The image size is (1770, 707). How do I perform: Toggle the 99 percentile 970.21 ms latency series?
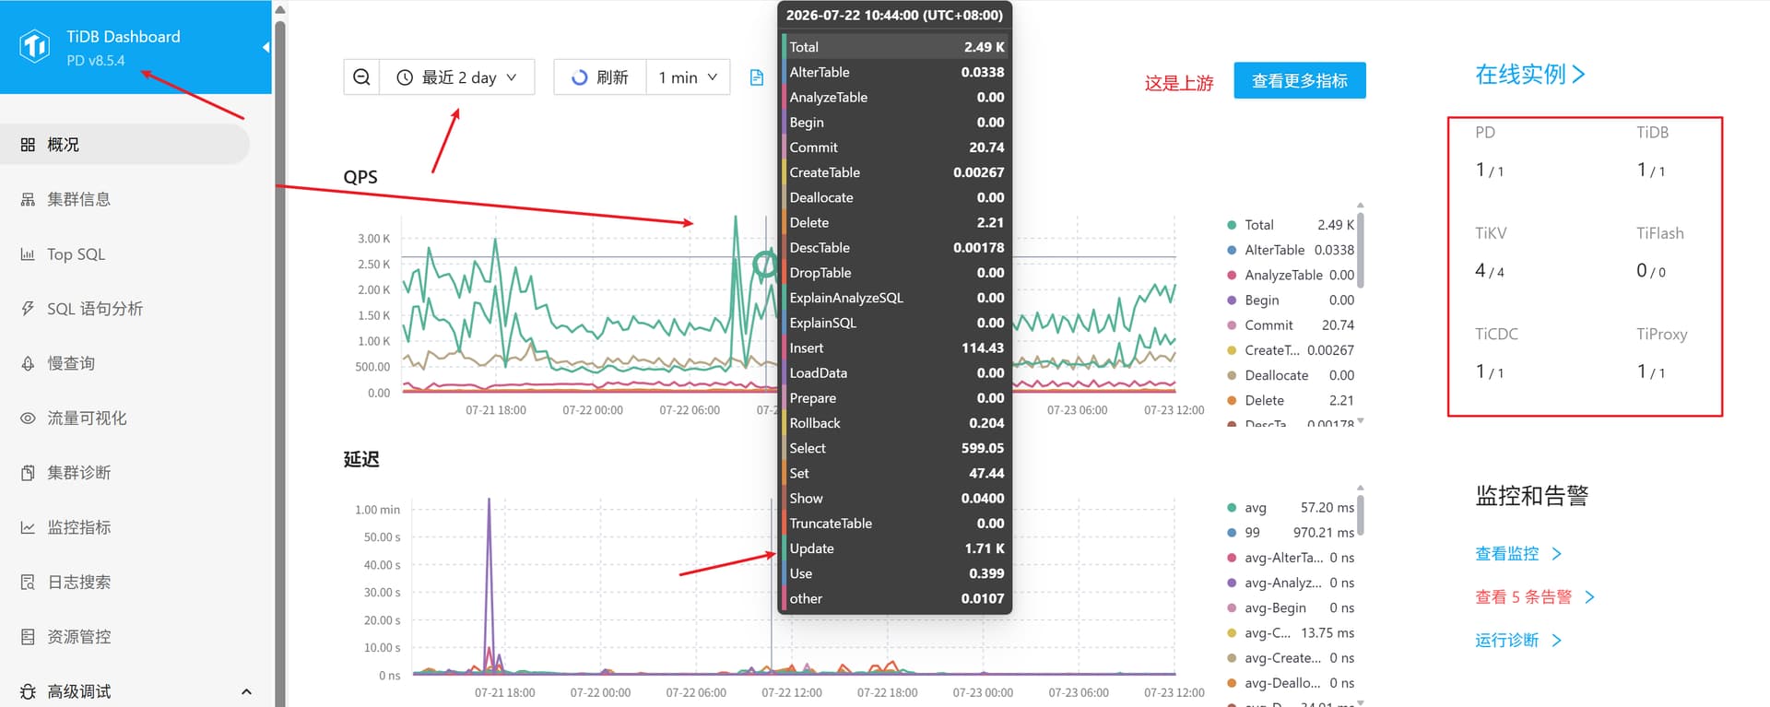1291,533
